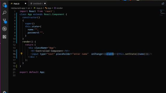This screenshot has height=93, width=166.
Task: Click the minimap code overview
Action: [x=163, y=12]
